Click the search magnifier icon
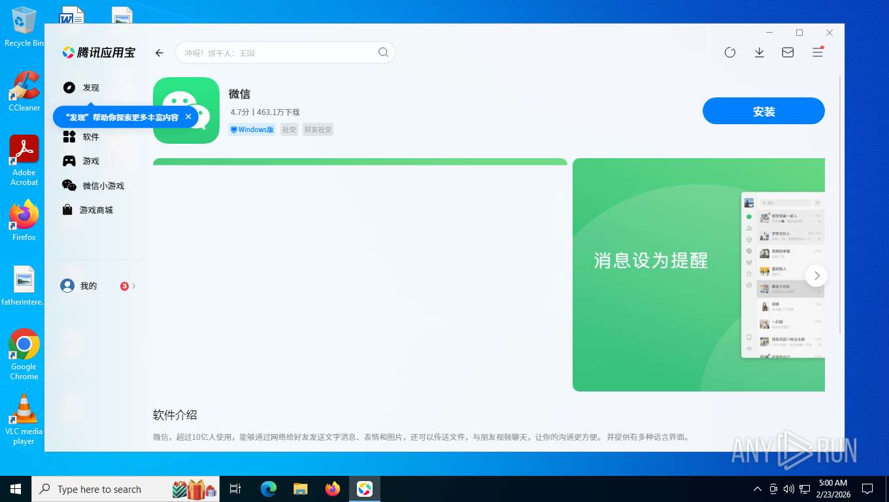Viewport: 889px width, 502px height. point(384,52)
